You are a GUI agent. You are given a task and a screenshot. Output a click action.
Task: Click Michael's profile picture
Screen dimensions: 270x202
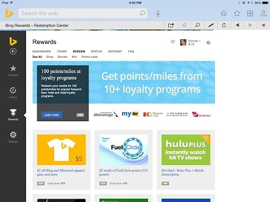click(x=183, y=42)
